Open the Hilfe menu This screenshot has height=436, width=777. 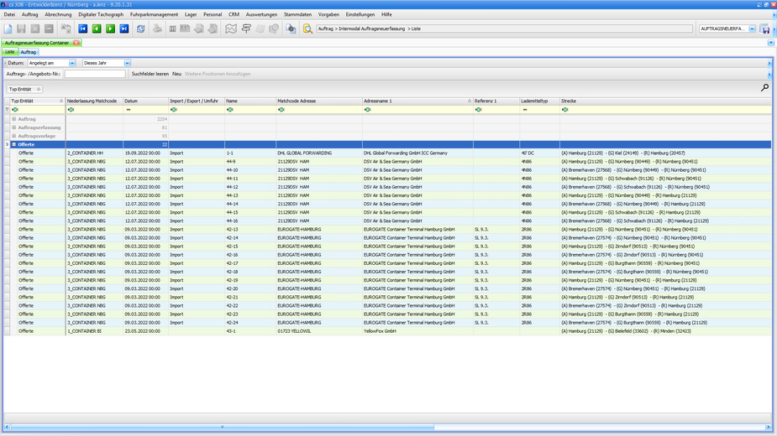(386, 14)
